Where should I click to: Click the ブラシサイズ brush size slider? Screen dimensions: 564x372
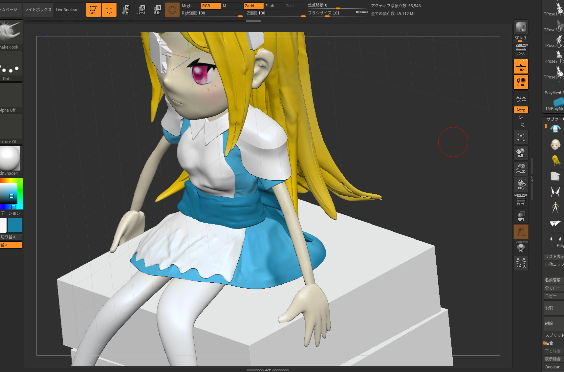pos(331,13)
